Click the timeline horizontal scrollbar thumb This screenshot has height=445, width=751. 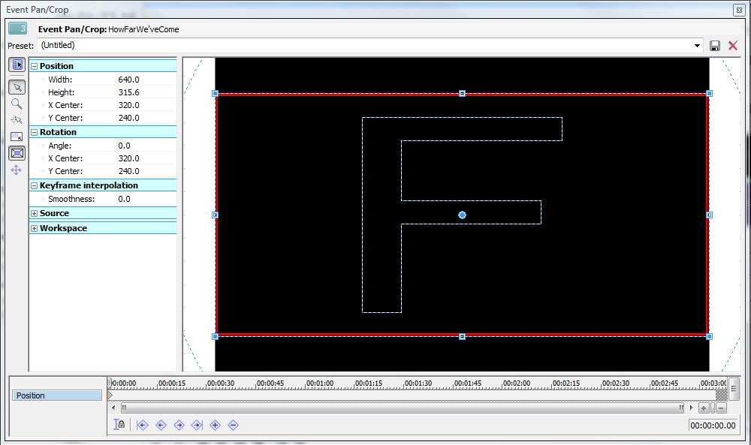click(403, 407)
